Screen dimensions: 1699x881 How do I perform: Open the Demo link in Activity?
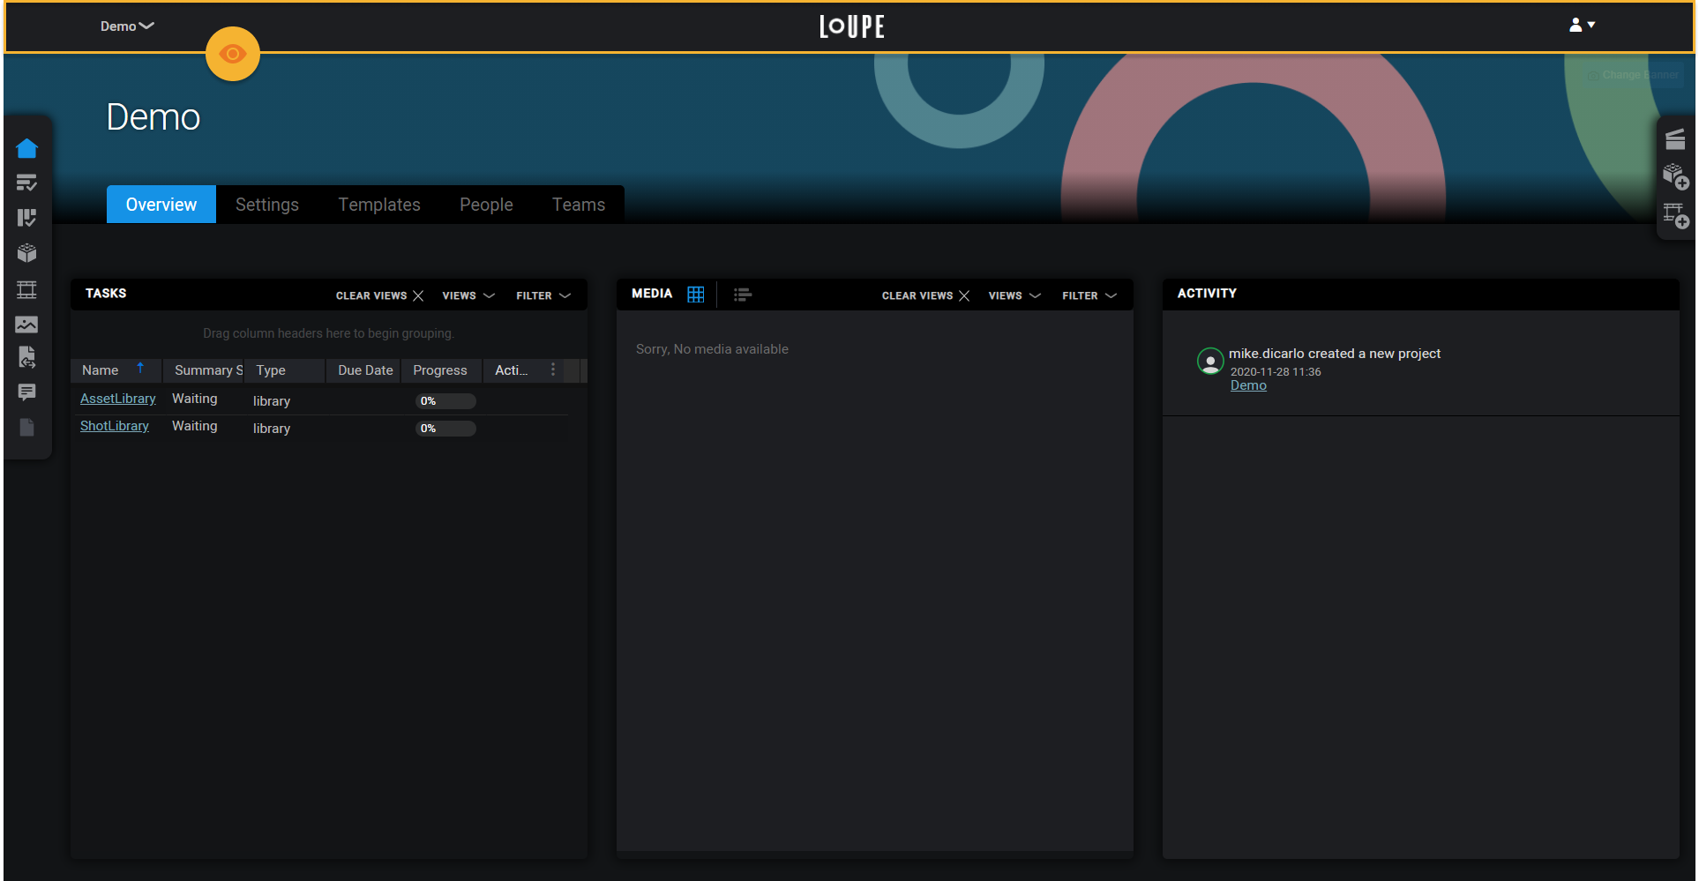(1248, 385)
